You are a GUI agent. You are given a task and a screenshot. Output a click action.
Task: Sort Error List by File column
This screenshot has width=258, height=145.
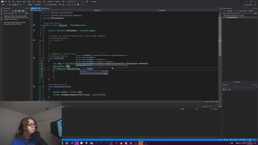(x=197, y=109)
